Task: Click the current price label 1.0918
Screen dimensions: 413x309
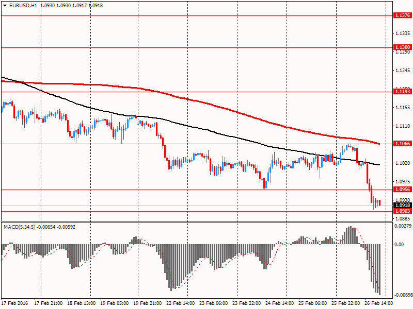Action: [402, 205]
